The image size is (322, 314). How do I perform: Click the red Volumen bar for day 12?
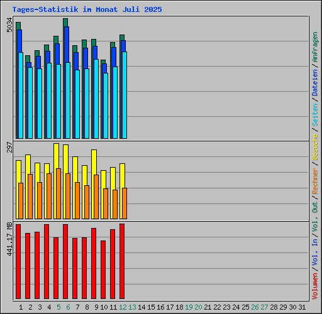pos(122,261)
